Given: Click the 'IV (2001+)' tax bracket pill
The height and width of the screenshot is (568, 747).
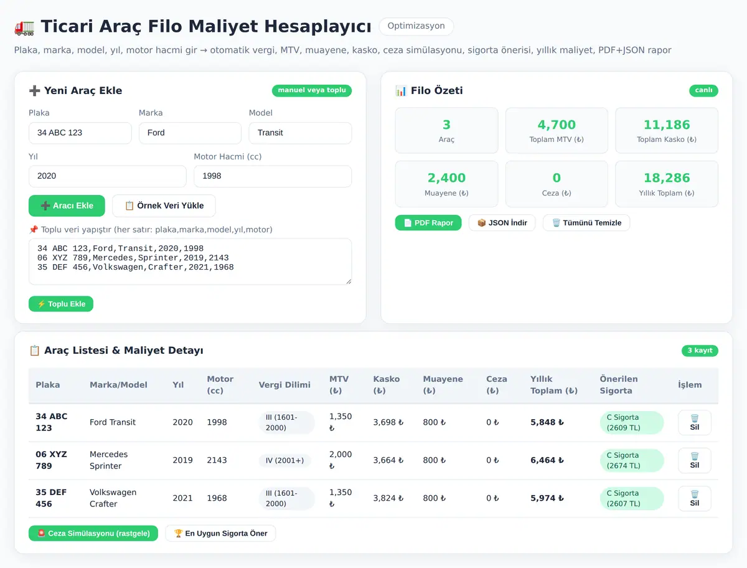Looking at the screenshot, I should (x=284, y=461).
